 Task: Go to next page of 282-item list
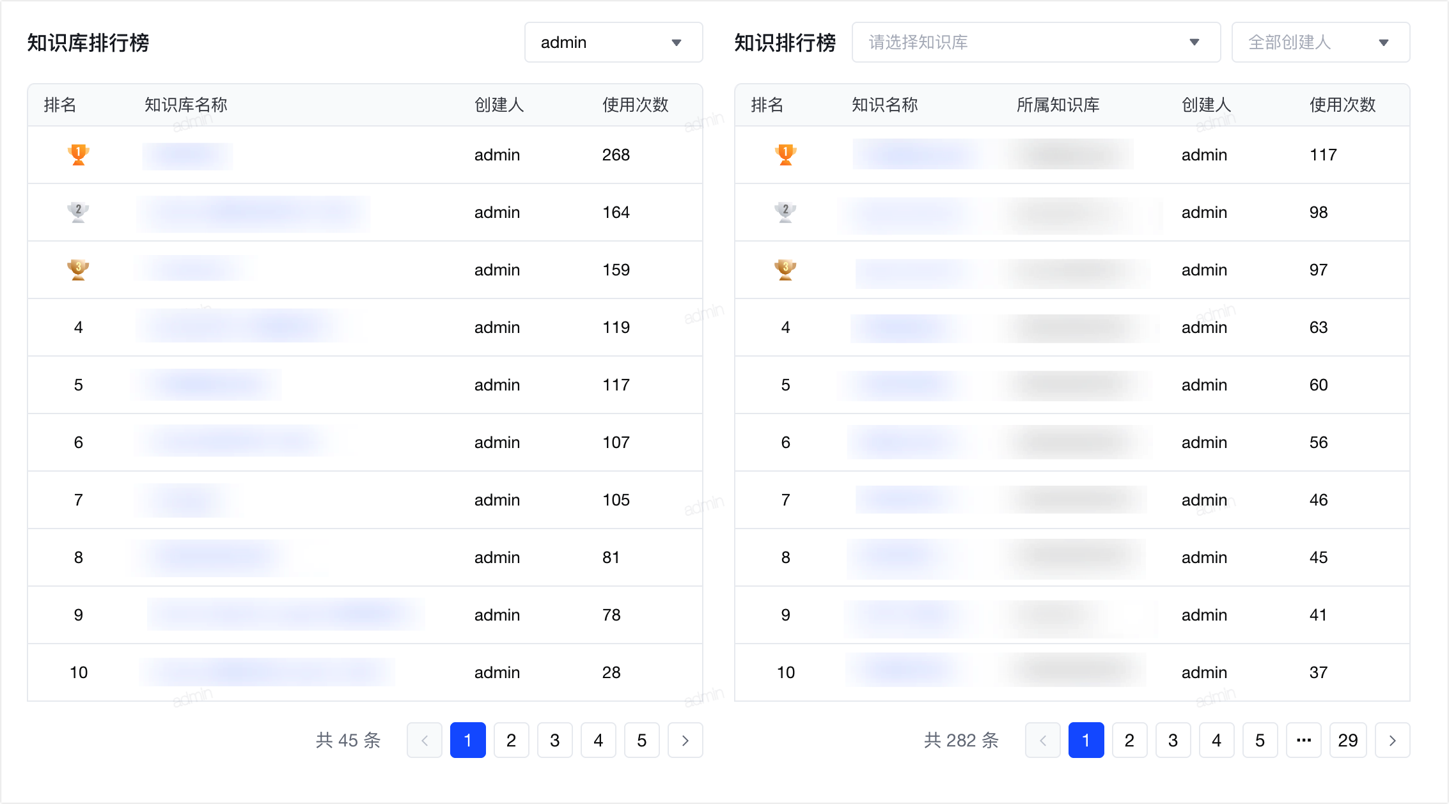point(1392,740)
